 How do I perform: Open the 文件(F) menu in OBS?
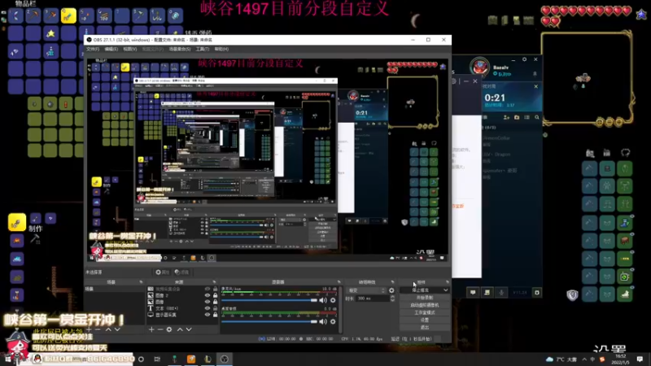[93, 49]
